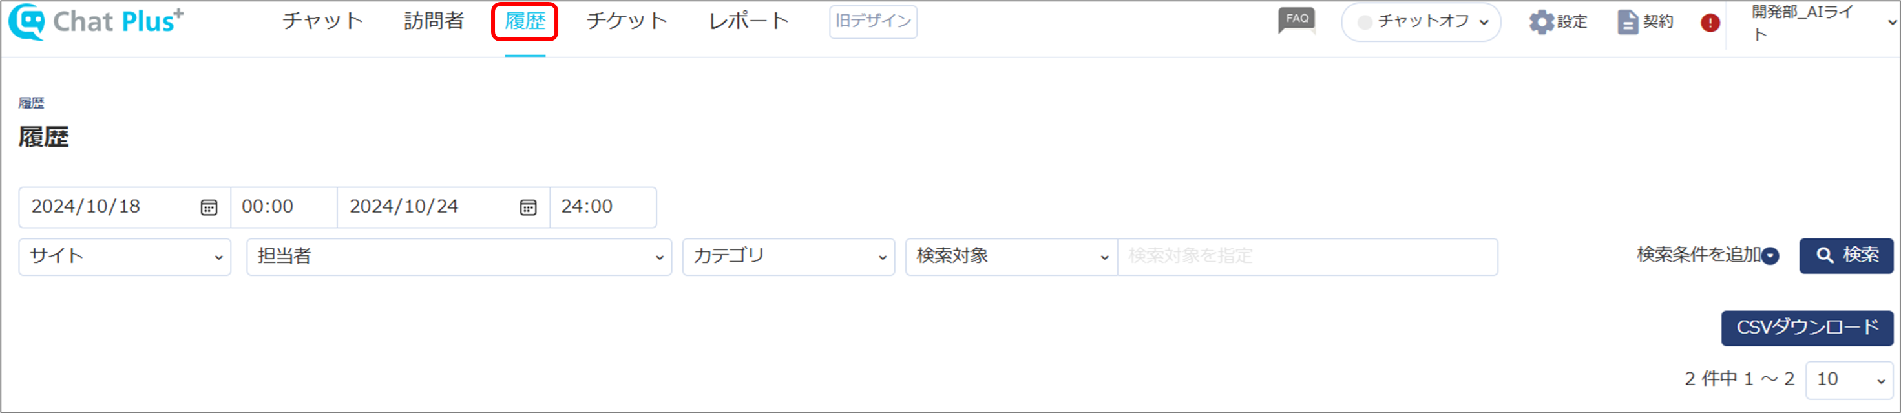Toggle the チャットオフ status selector
The width and height of the screenshot is (1901, 413).
[1421, 22]
